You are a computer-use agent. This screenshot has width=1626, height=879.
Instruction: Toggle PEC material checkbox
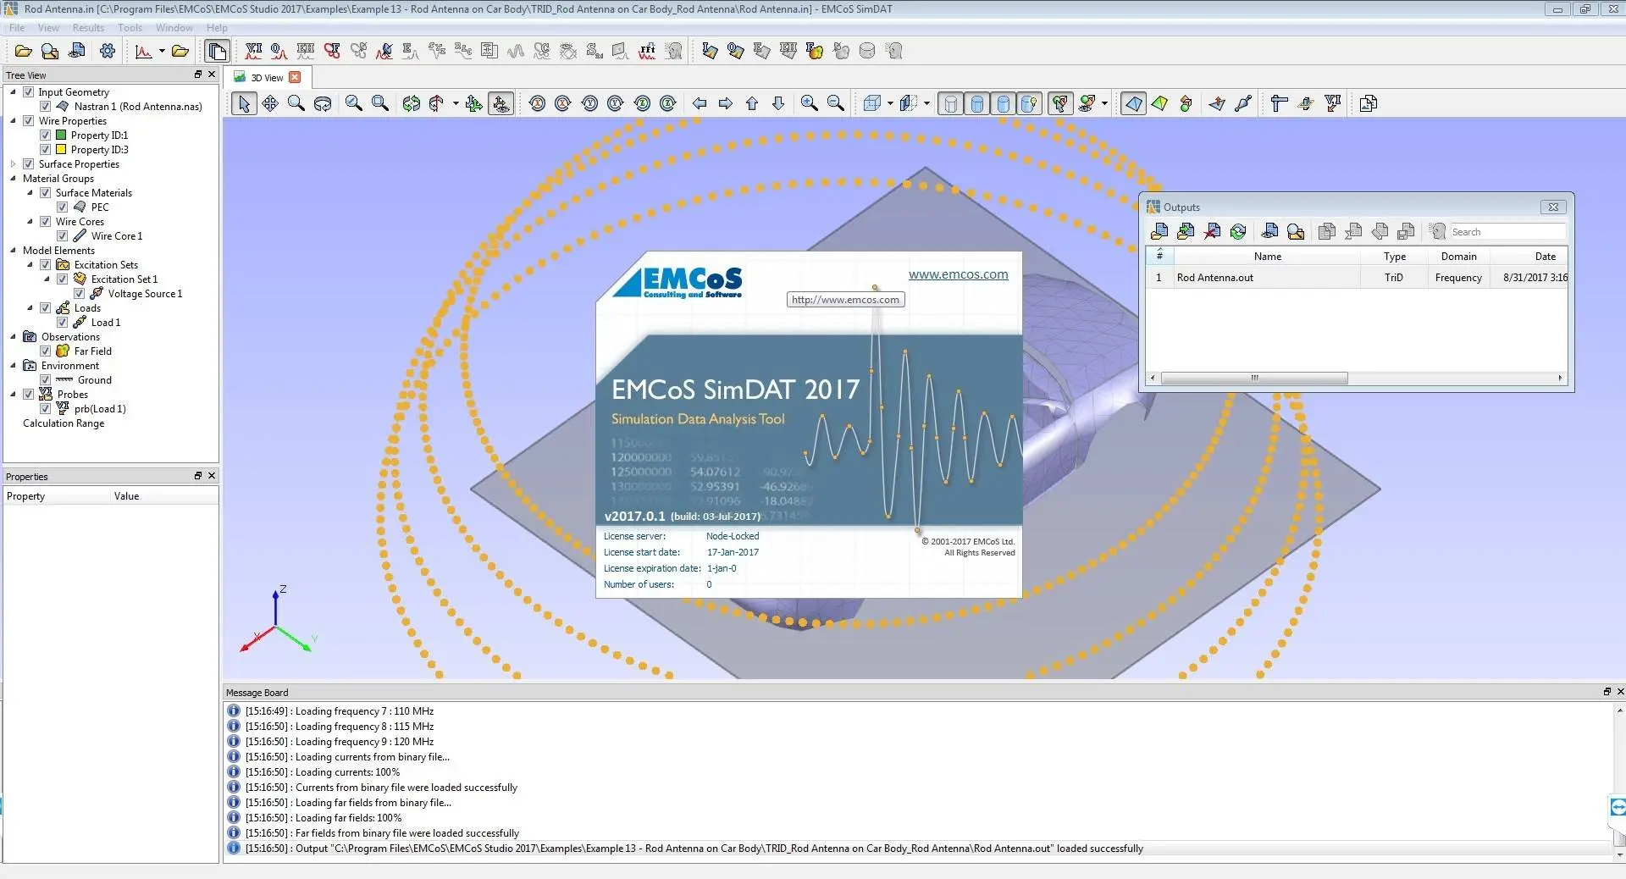tap(63, 207)
